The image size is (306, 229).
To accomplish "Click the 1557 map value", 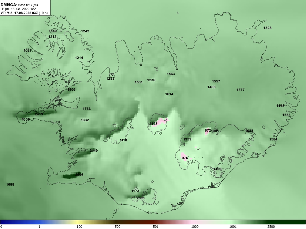I will point(216,81).
